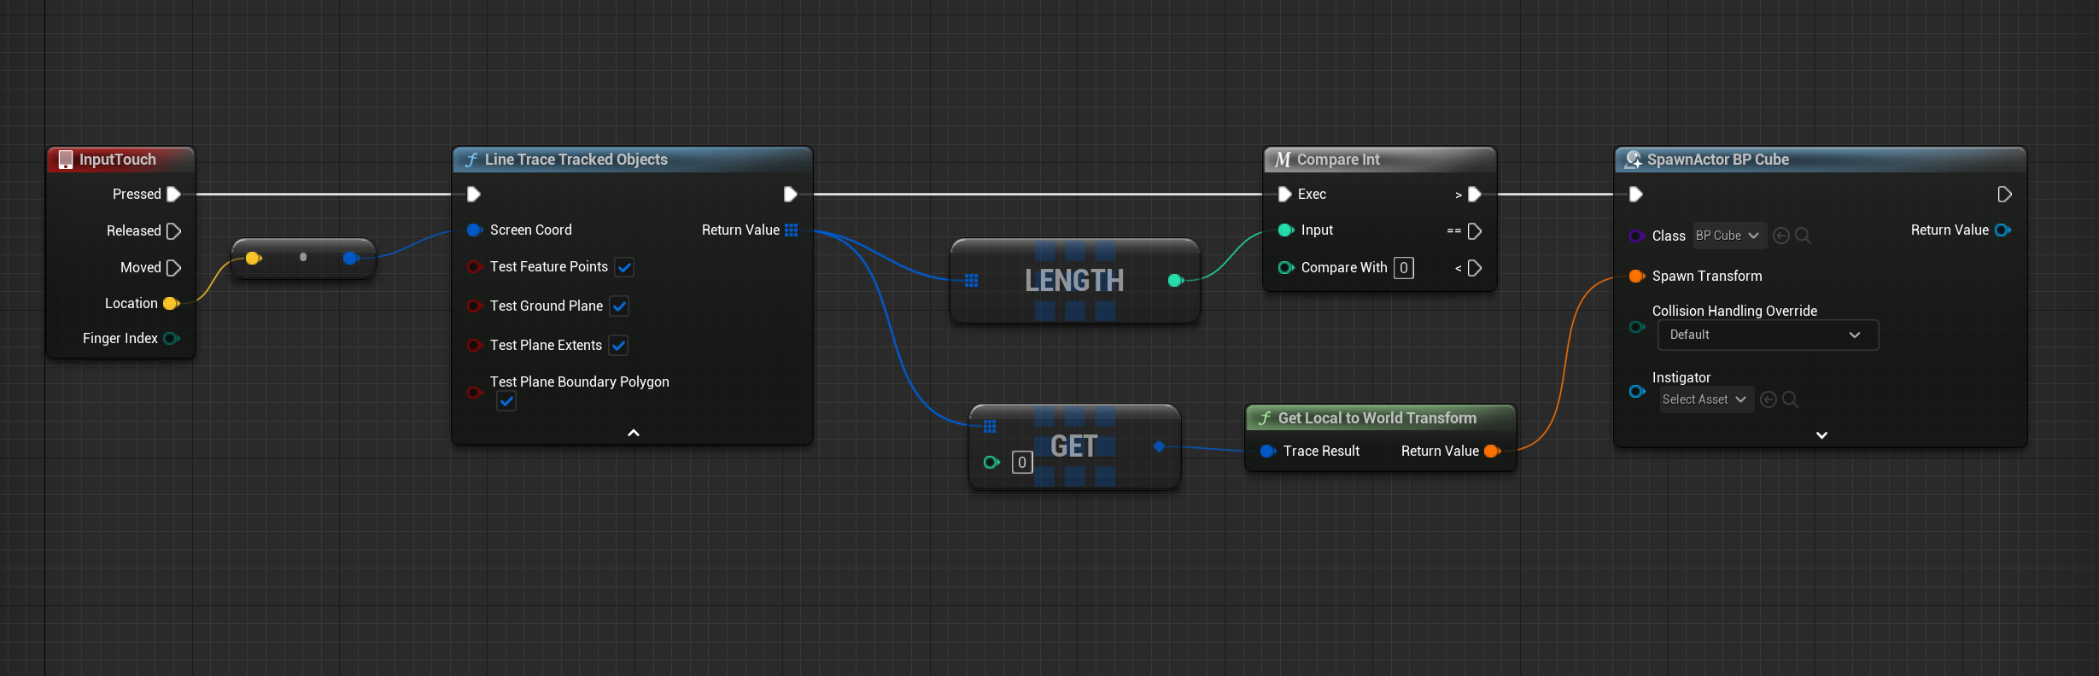Click the Finger Index output pin

171,338
